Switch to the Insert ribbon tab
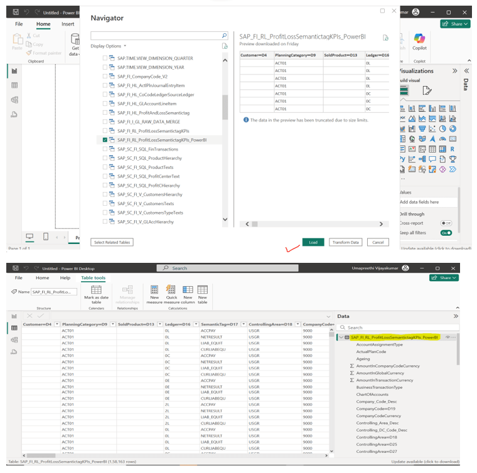477x473 pixels. [x=68, y=24]
